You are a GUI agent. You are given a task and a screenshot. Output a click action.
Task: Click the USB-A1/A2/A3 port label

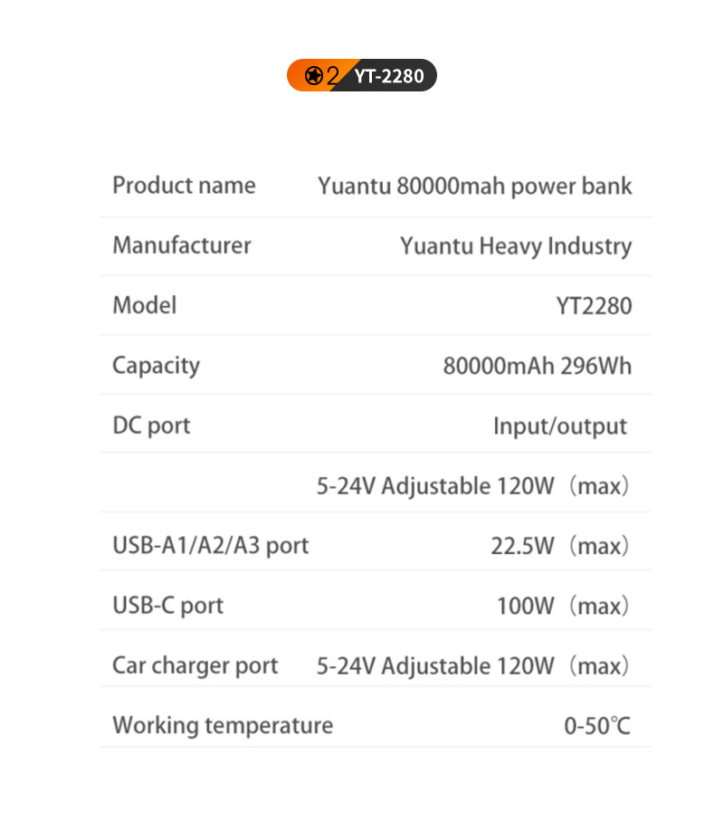click(210, 545)
